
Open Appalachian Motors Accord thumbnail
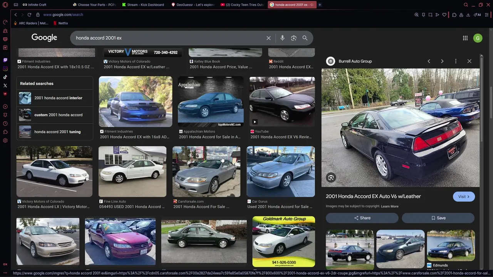point(211,102)
